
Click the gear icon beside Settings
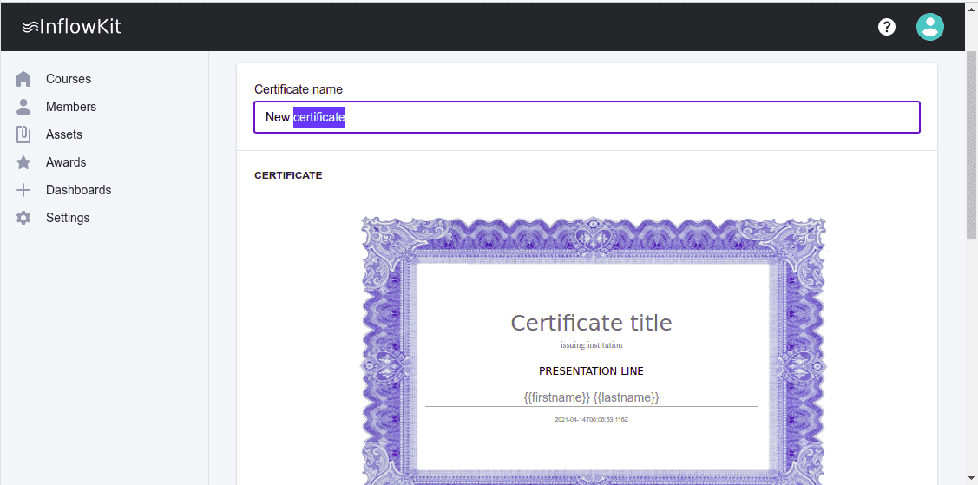[x=24, y=218]
